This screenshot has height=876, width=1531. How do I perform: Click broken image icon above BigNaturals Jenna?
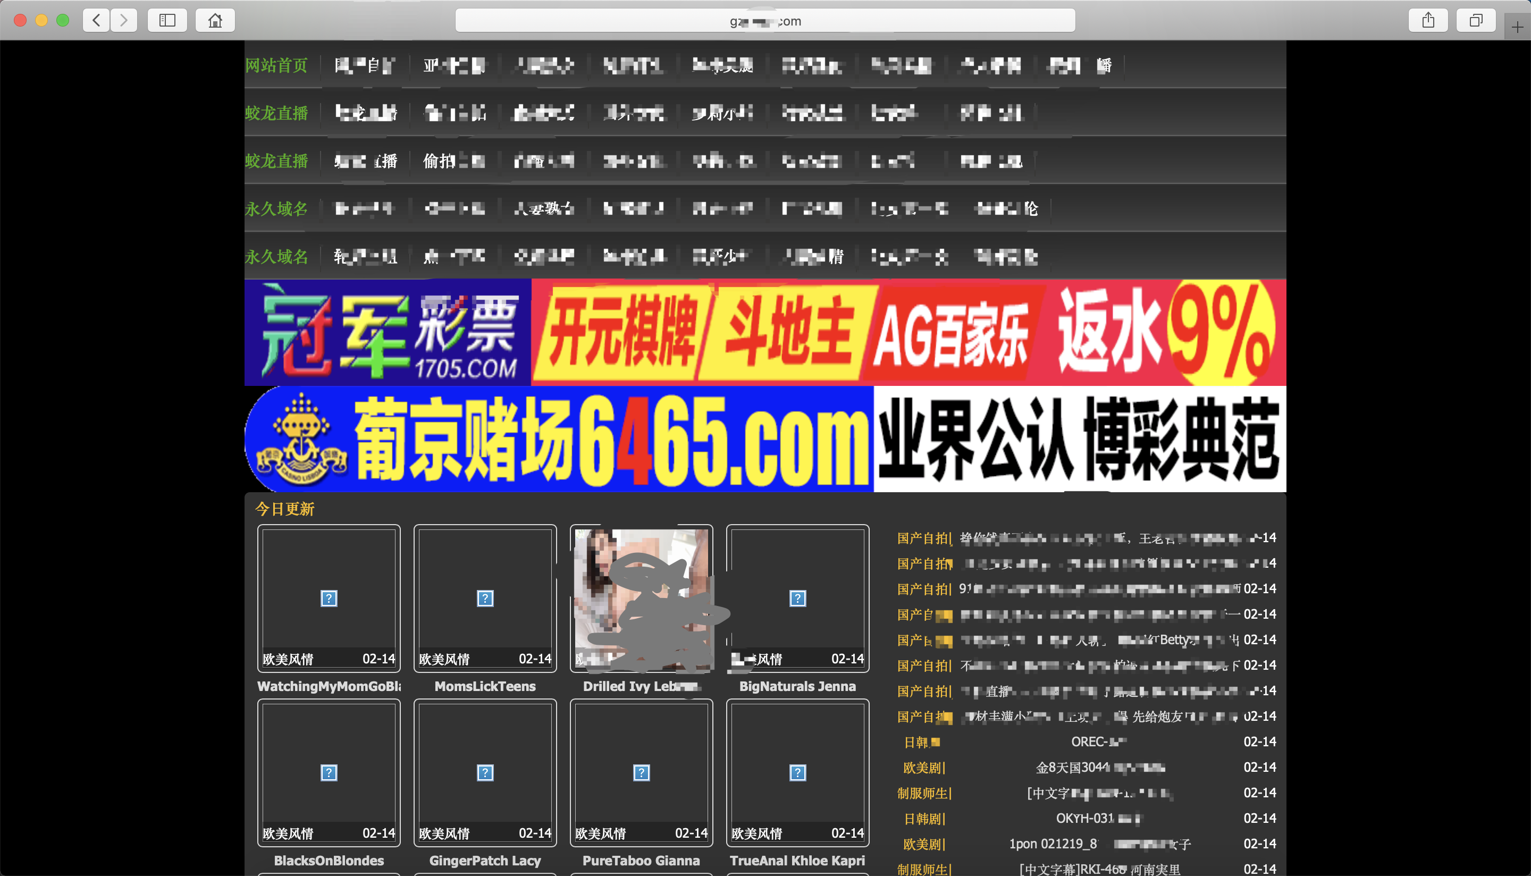pos(798,599)
